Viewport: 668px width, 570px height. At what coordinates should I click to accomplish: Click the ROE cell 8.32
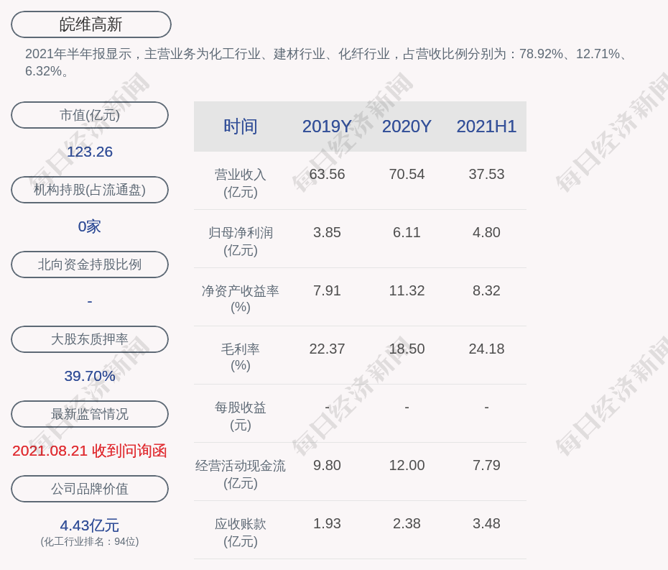tap(486, 291)
